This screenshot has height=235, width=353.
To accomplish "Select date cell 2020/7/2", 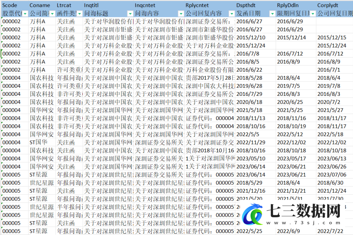I will click(335, 102).
